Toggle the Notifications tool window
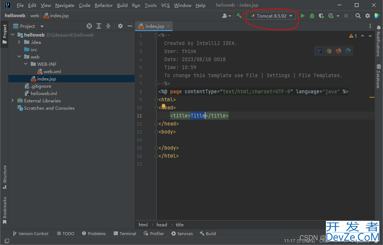The image size is (383, 245). click(x=378, y=41)
